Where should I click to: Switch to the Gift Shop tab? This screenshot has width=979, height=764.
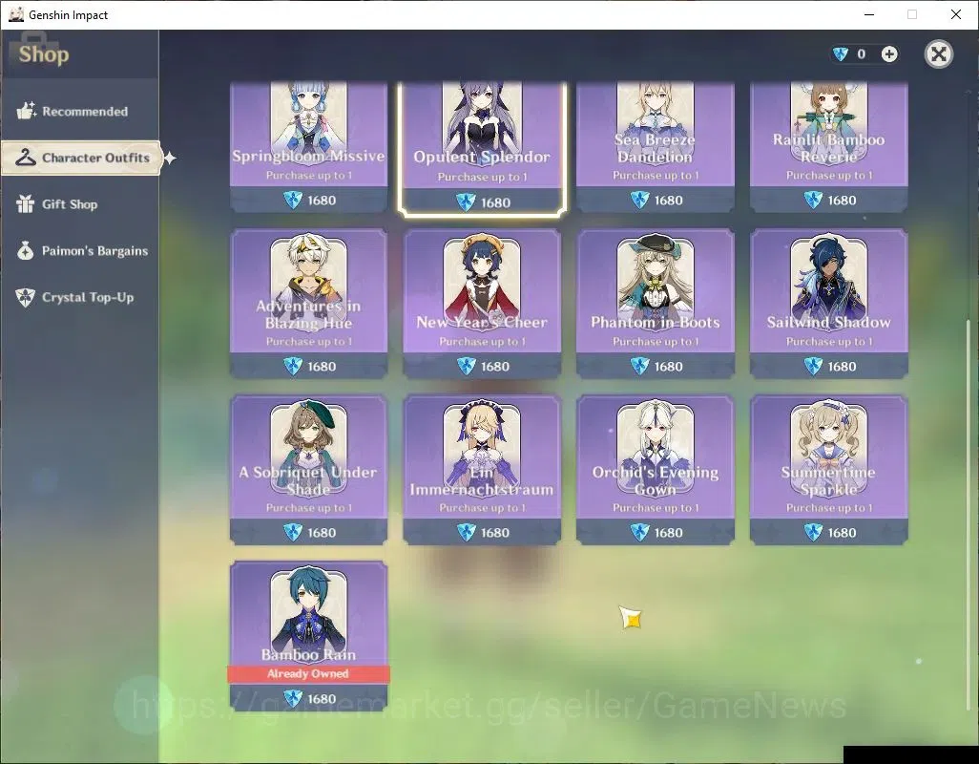click(79, 204)
